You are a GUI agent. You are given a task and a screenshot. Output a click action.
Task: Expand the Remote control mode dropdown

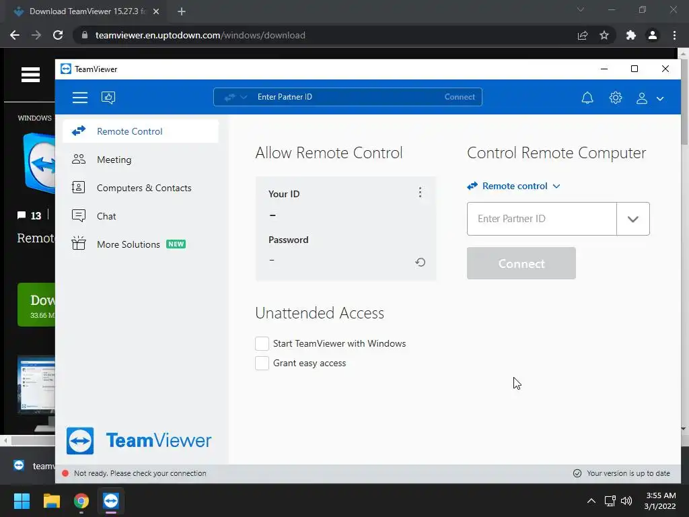513,186
